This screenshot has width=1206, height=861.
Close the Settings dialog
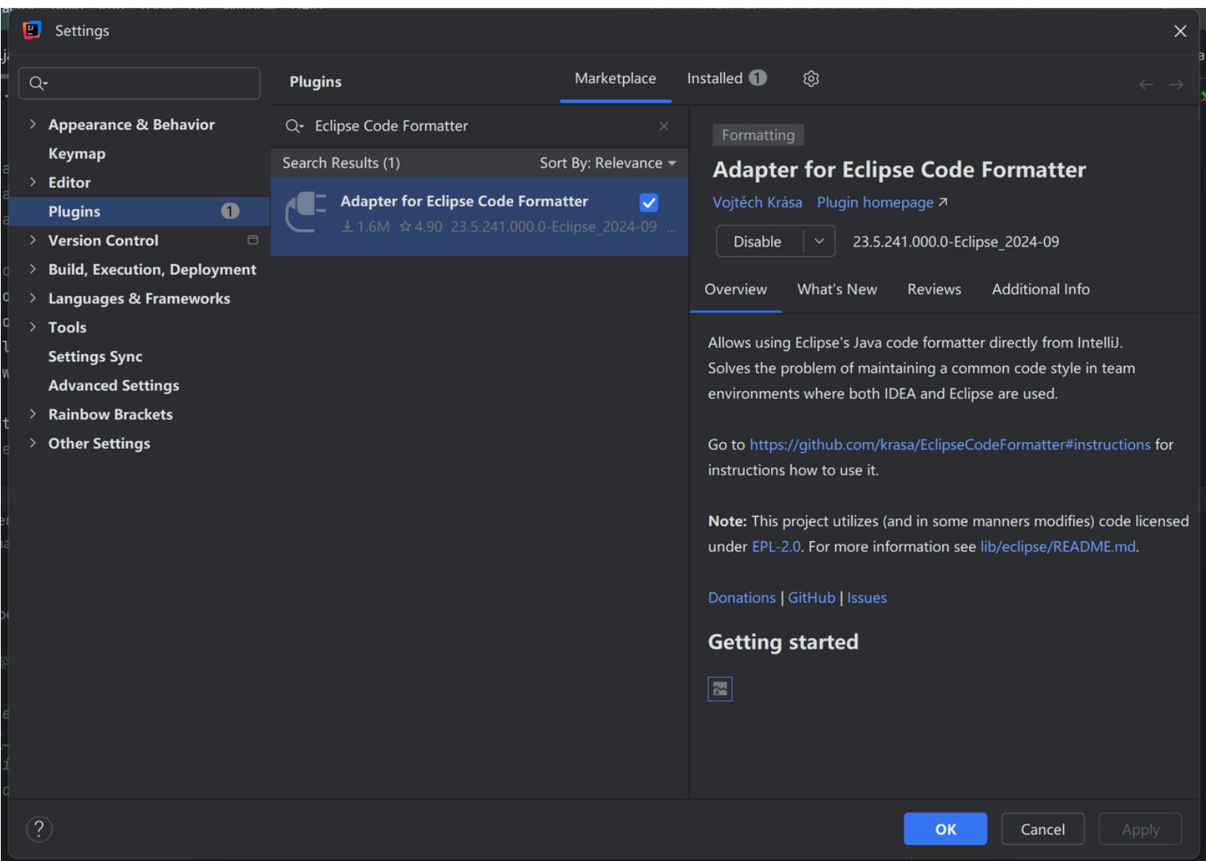[1180, 31]
